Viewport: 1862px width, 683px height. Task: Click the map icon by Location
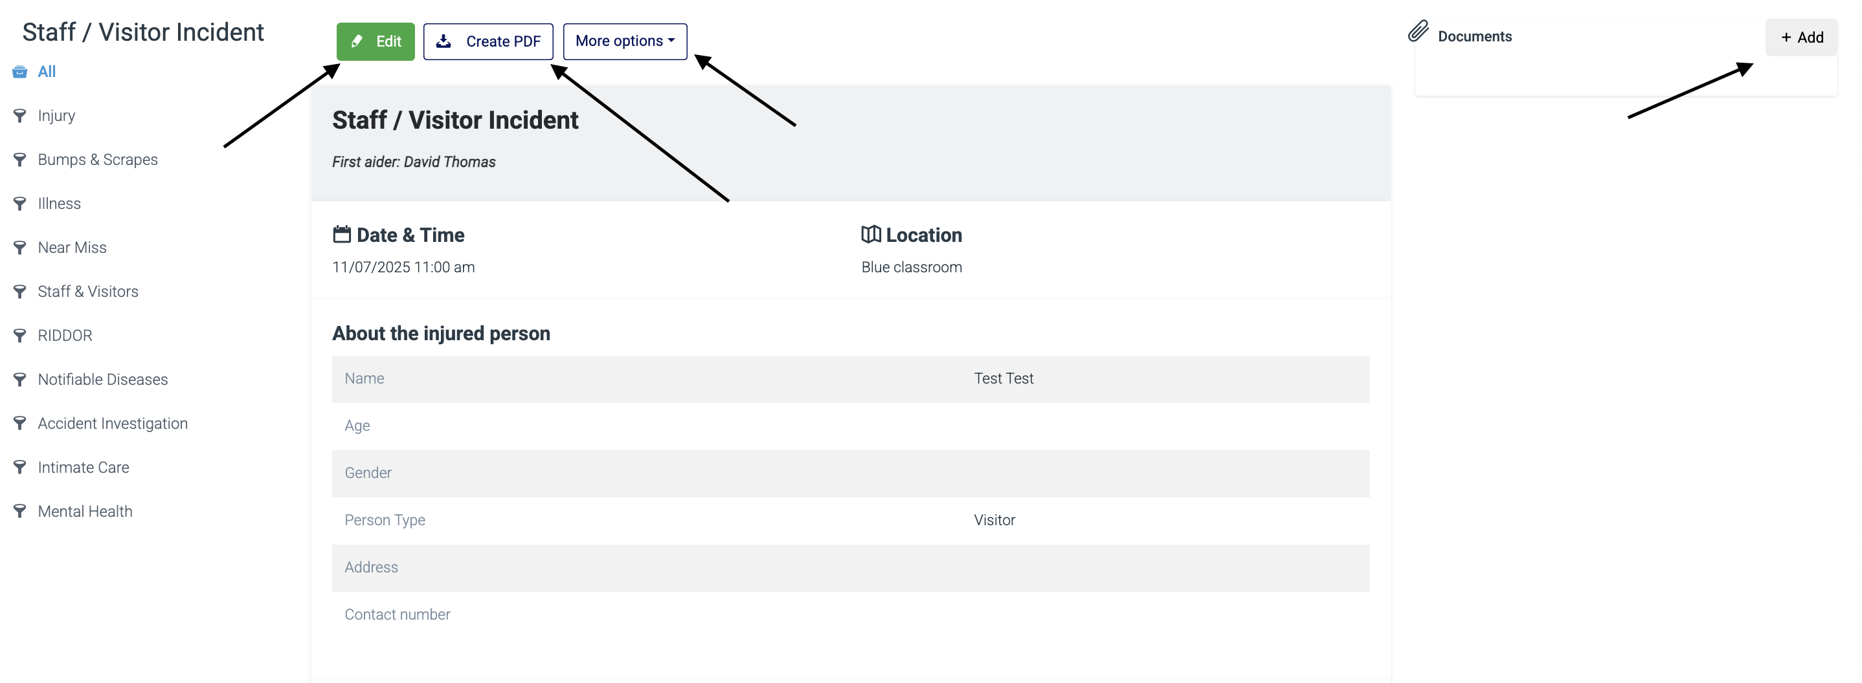pos(871,234)
